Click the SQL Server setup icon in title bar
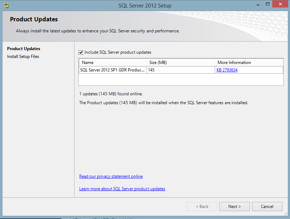This screenshot has height=219, width=290. 6,6
